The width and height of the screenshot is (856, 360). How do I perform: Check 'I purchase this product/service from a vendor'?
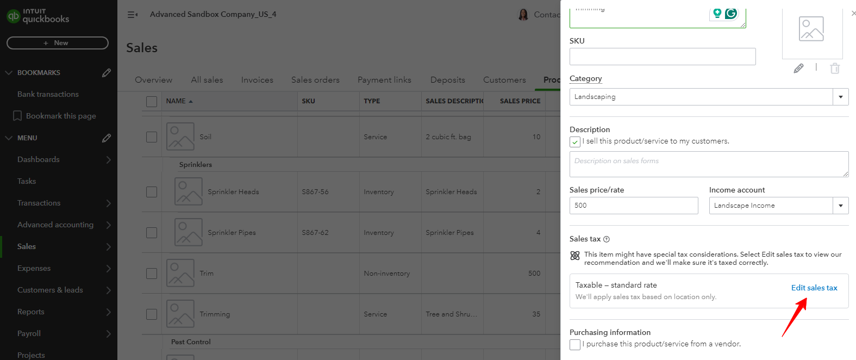click(575, 345)
